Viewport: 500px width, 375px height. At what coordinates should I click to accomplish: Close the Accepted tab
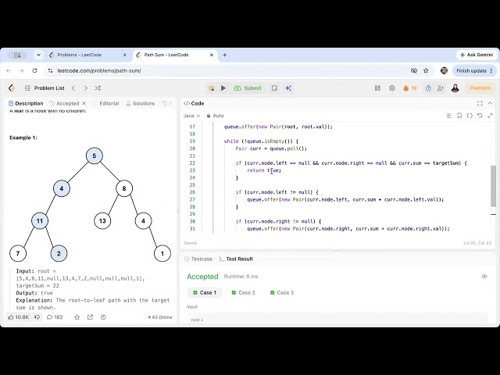point(84,103)
